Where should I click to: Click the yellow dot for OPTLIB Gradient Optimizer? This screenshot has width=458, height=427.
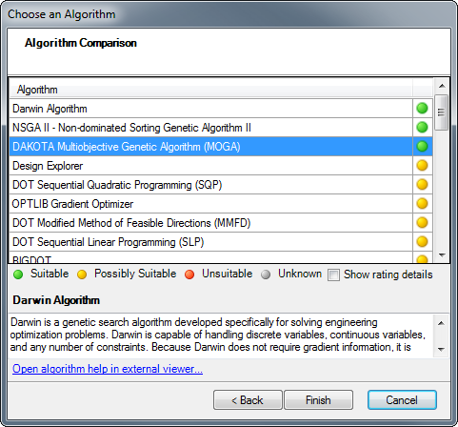pyautogui.click(x=422, y=204)
